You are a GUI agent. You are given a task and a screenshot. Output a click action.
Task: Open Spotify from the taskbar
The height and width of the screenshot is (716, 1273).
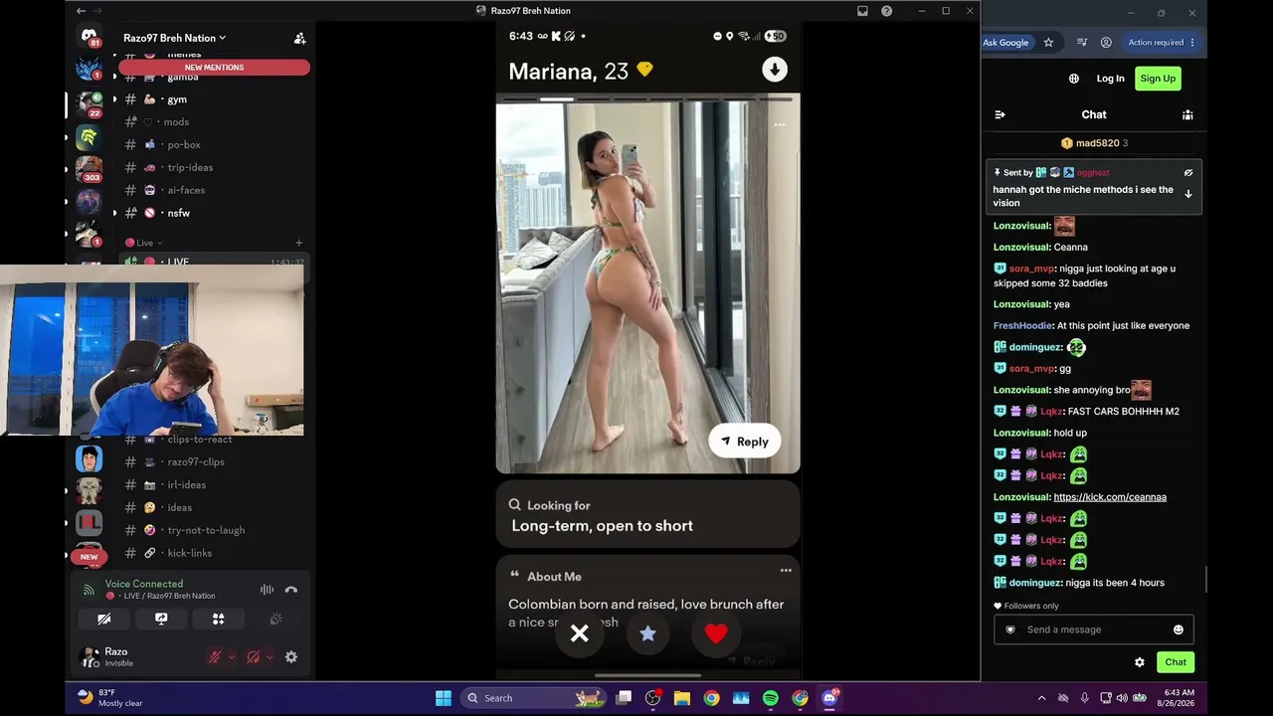[771, 698]
